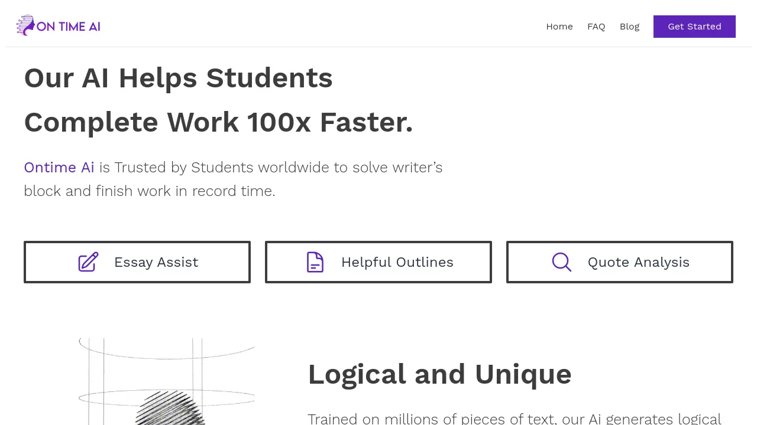The height and width of the screenshot is (425, 757).
Task: Select the Essay Assist card
Action: pos(137,262)
